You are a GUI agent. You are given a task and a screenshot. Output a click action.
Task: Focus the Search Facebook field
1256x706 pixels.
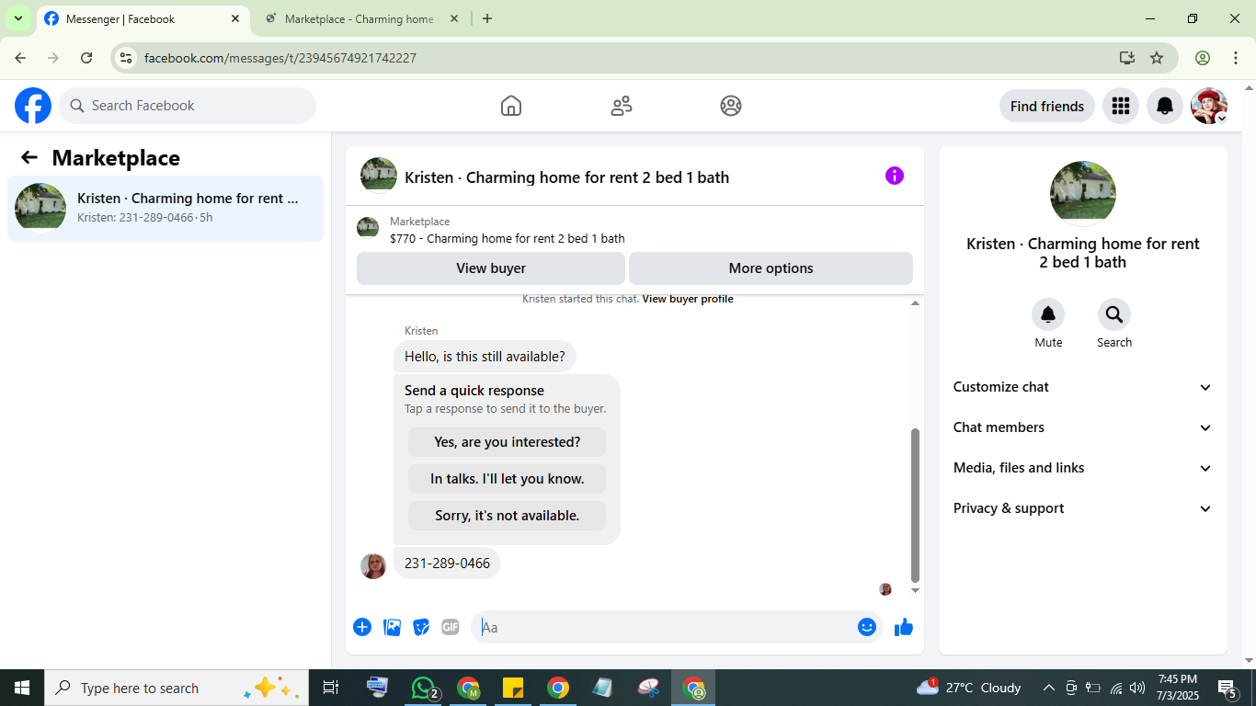[188, 106]
